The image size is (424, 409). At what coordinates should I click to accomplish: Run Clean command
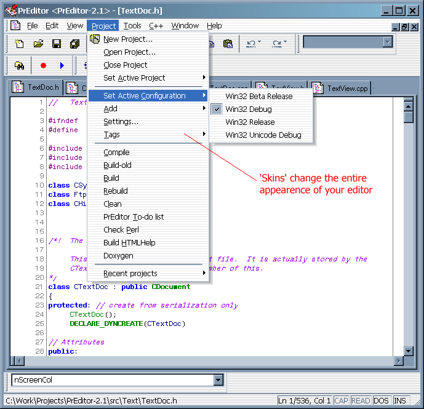pos(148,204)
